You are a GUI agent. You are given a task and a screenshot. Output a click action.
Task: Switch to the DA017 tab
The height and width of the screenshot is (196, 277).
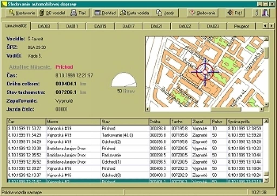pos(128,26)
